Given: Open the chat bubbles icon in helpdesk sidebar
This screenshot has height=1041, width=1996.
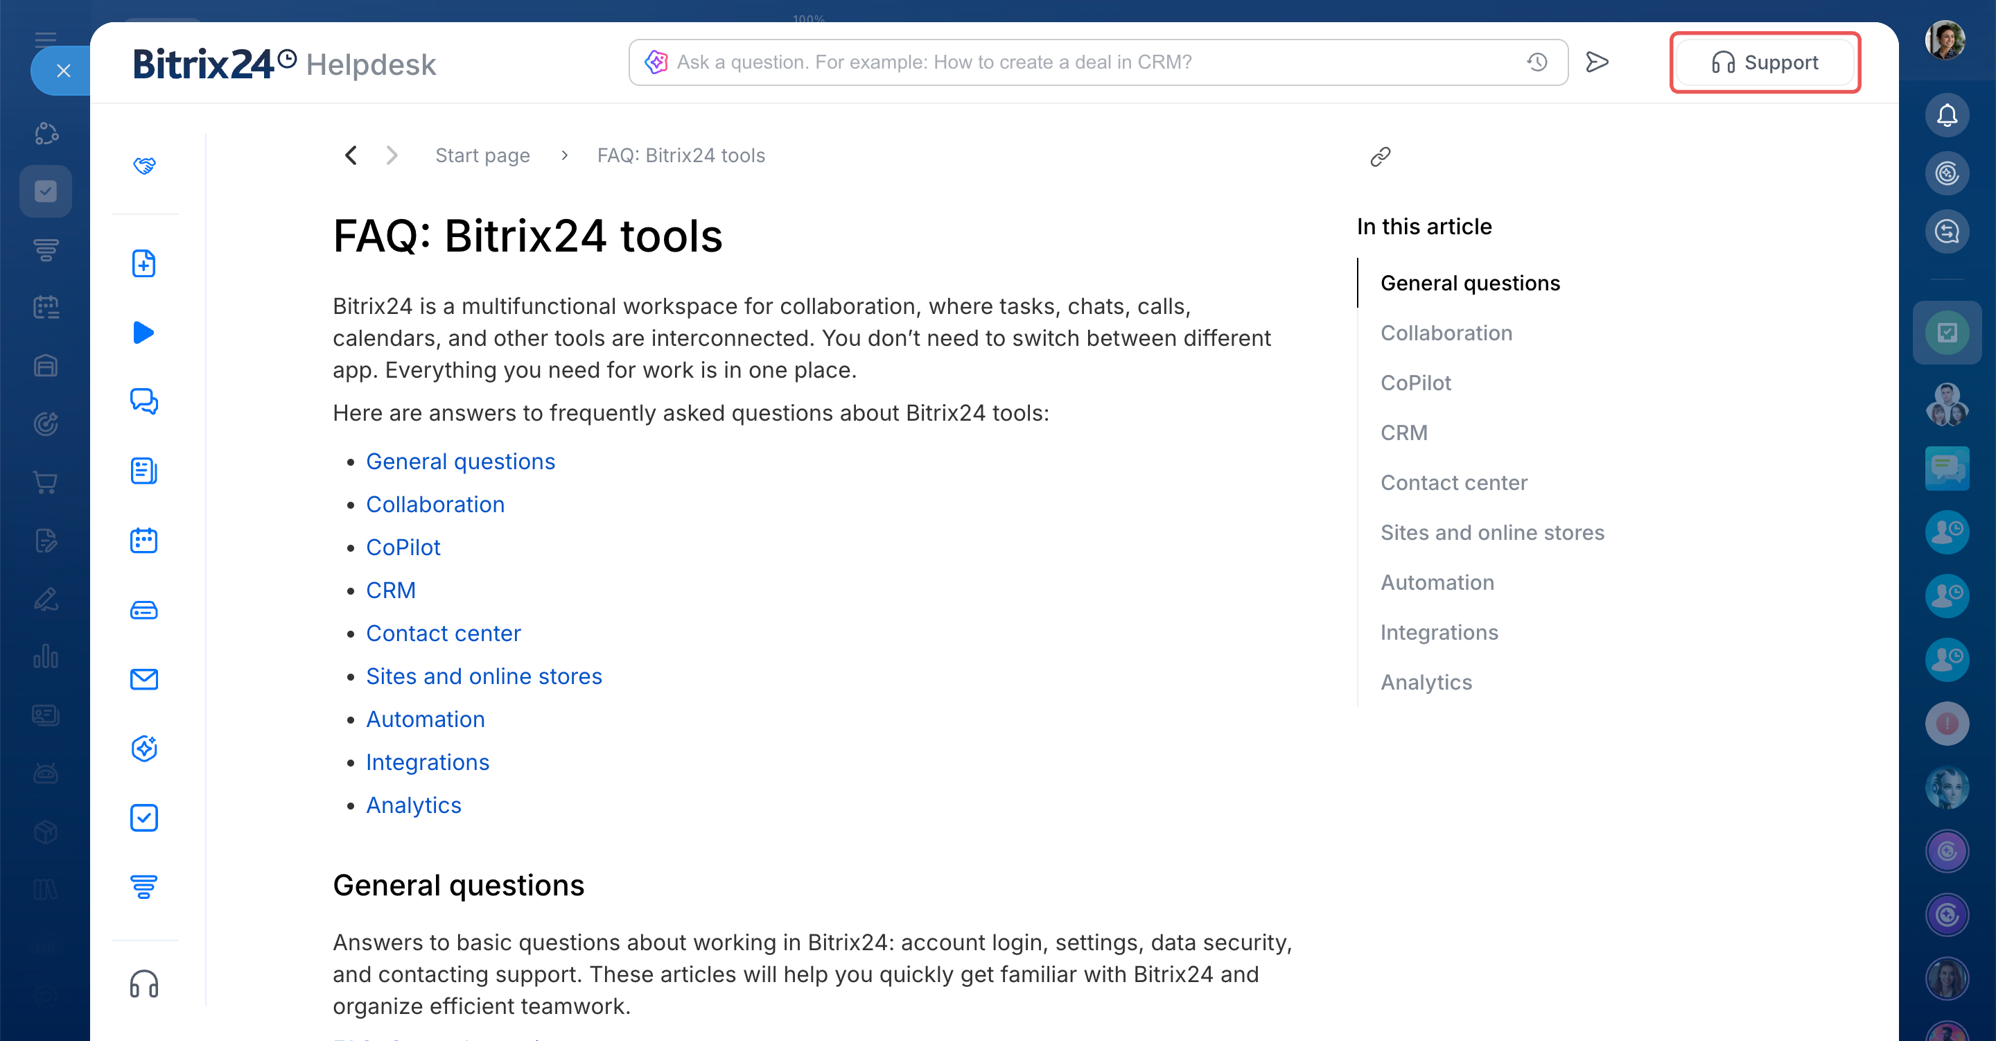Looking at the screenshot, I should coord(144,401).
